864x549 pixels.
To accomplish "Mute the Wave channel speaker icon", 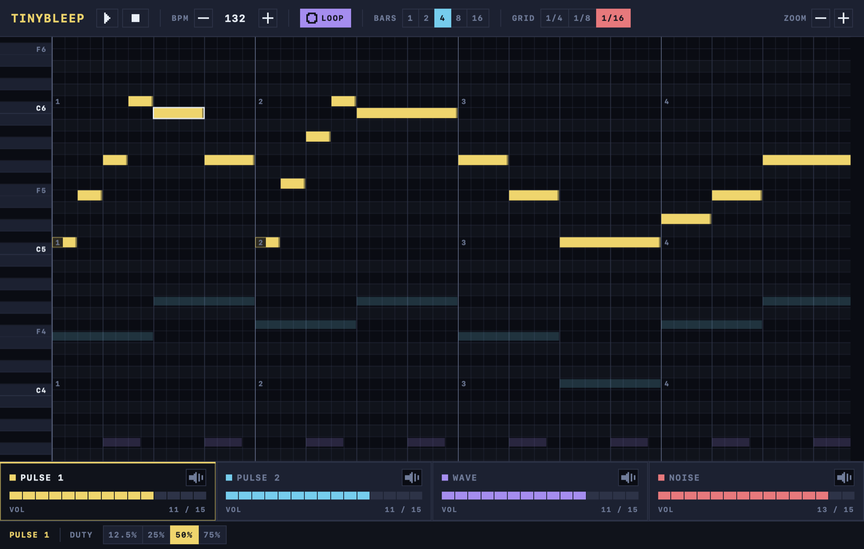I will tap(628, 477).
